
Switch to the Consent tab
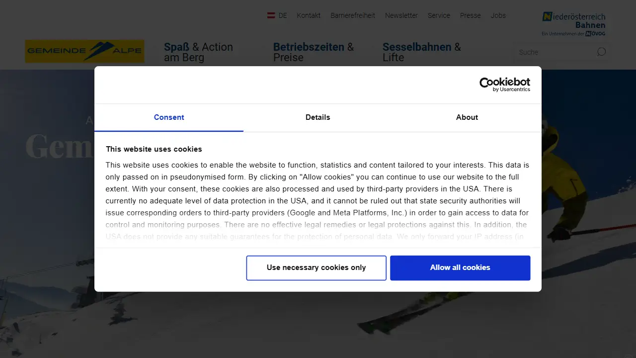tap(169, 117)
